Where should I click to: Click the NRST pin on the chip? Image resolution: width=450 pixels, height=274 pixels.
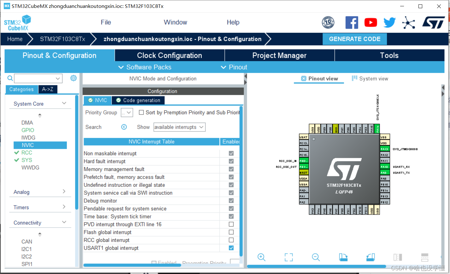click(x=304, y=173)
